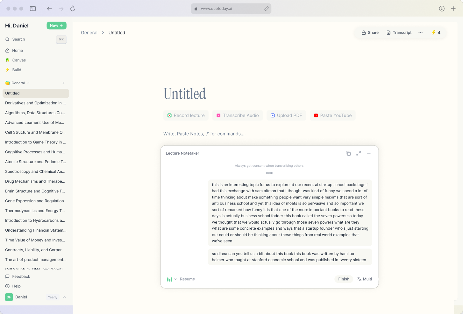This screenshot has width=463, height=314.
Task: Switch to the Transcript view
Action: coord(399,32)
